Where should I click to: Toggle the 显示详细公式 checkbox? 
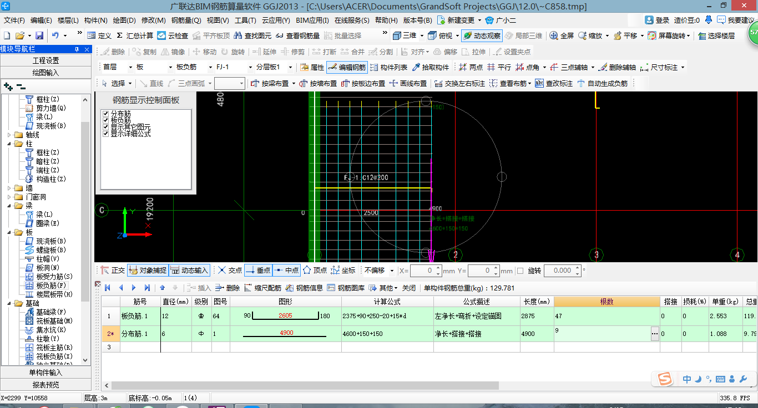(105, 134)
